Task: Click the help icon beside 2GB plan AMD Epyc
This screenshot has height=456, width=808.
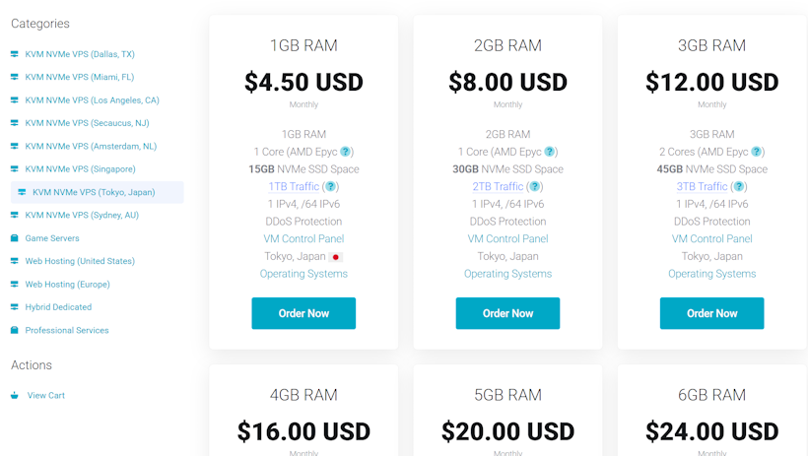Action: (x=550, y=152)
